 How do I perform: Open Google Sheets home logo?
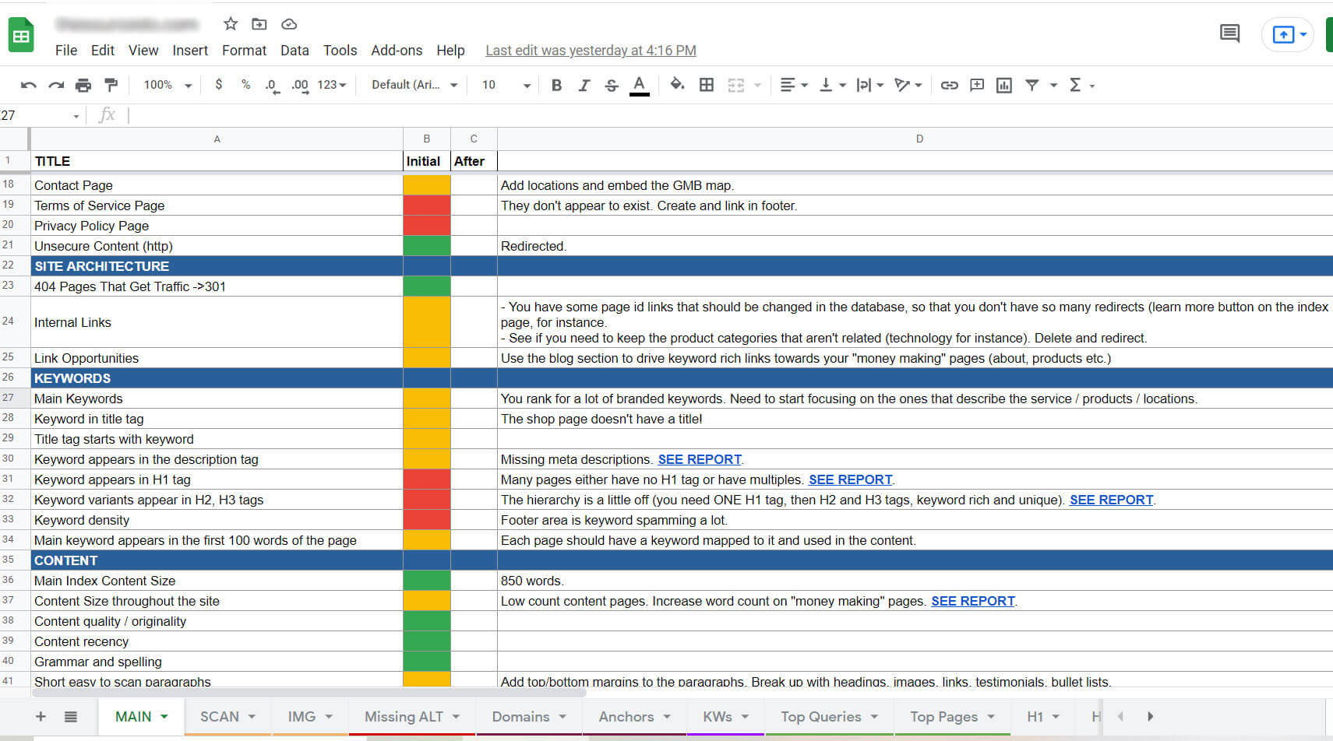pos(21,35)
